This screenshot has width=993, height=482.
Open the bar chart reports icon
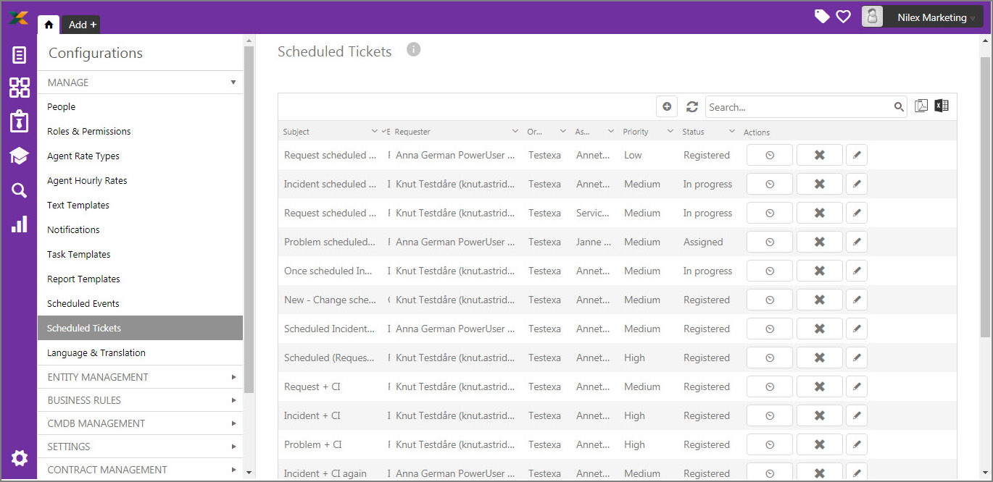[x=20, y=224]
